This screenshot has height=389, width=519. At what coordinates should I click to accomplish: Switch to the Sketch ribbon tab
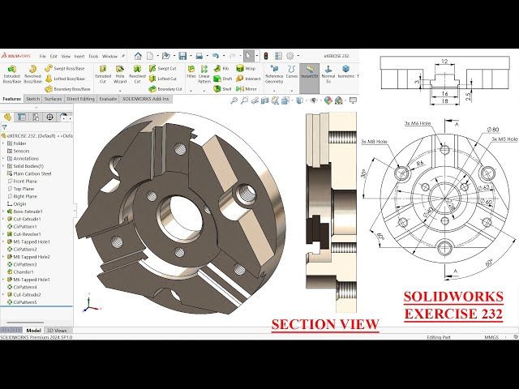coord(32,99)
